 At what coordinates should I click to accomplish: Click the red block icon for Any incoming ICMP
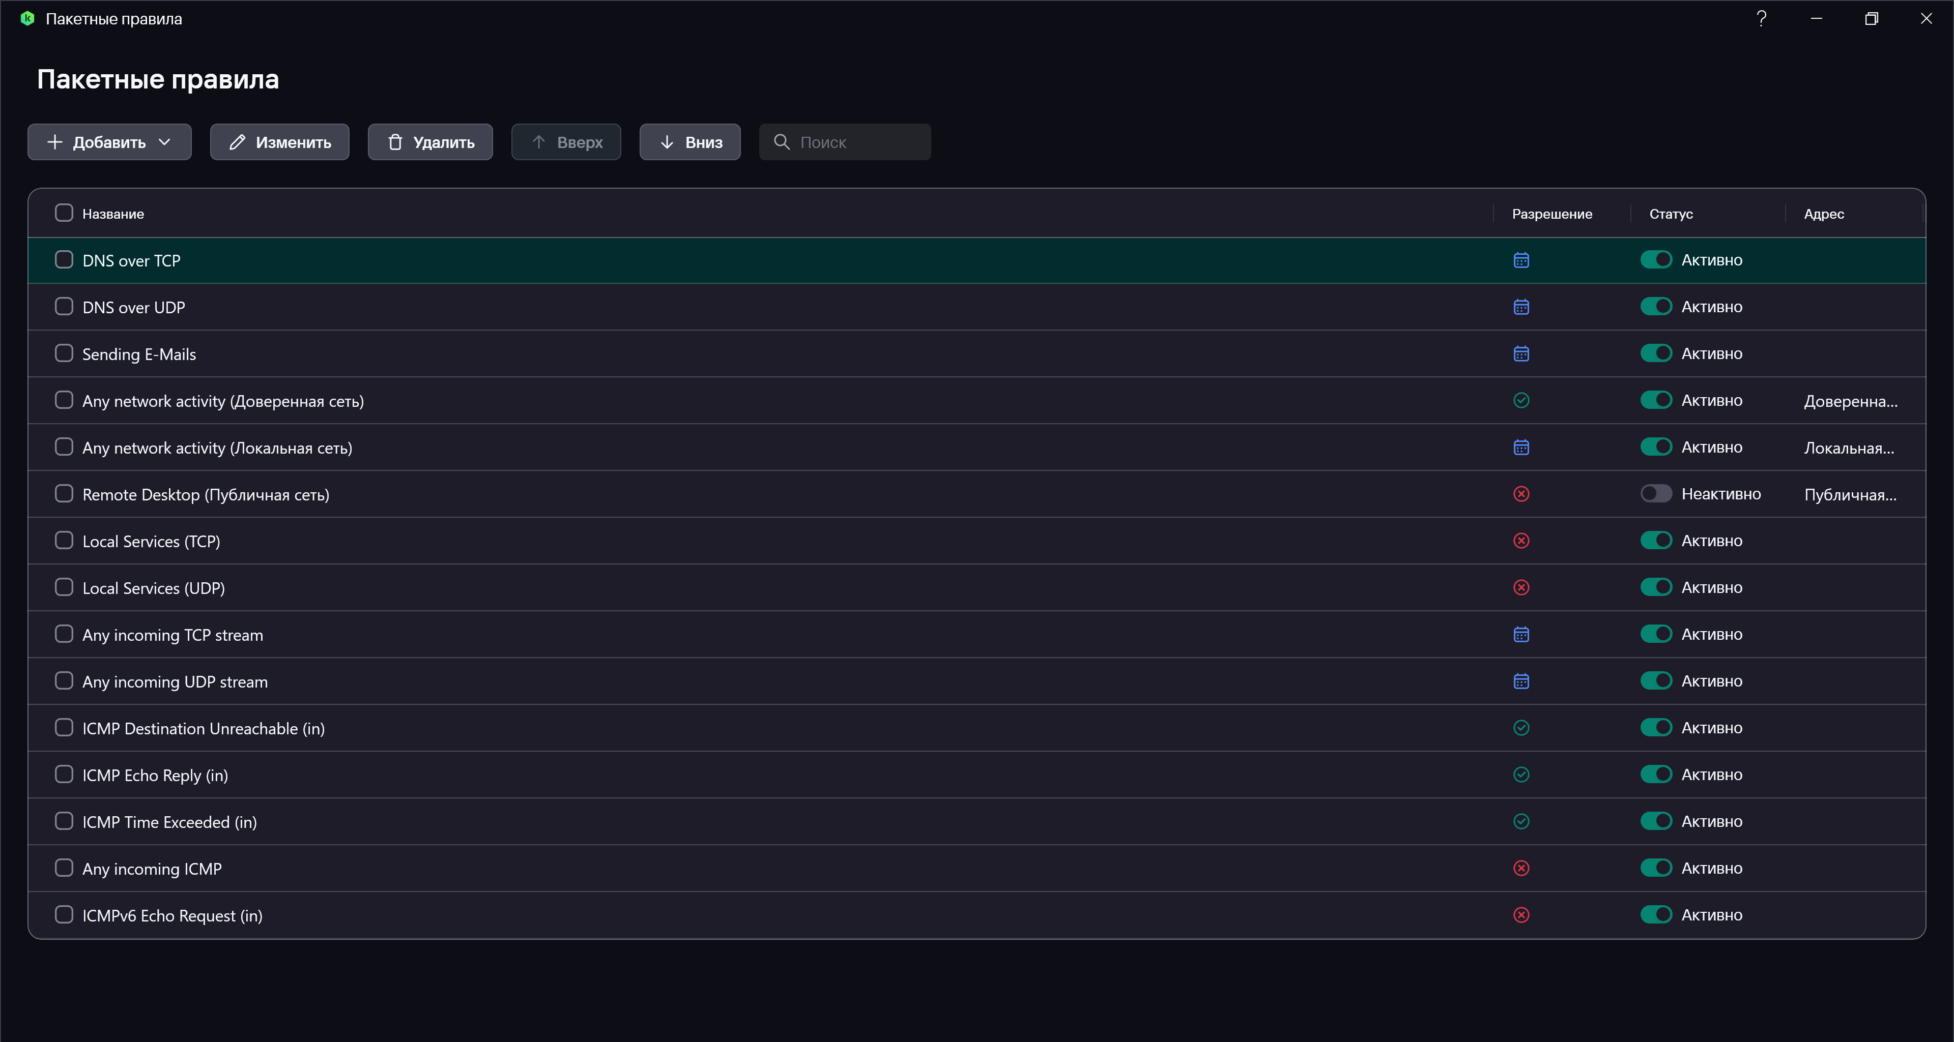click(1521, 869)
